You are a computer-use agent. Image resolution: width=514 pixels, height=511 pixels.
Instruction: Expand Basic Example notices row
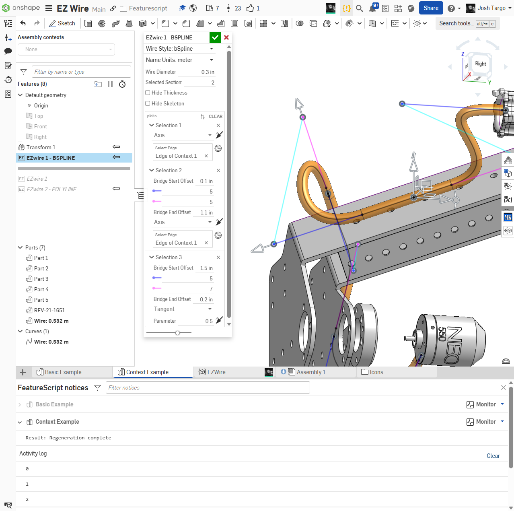[x=19, y=404]
